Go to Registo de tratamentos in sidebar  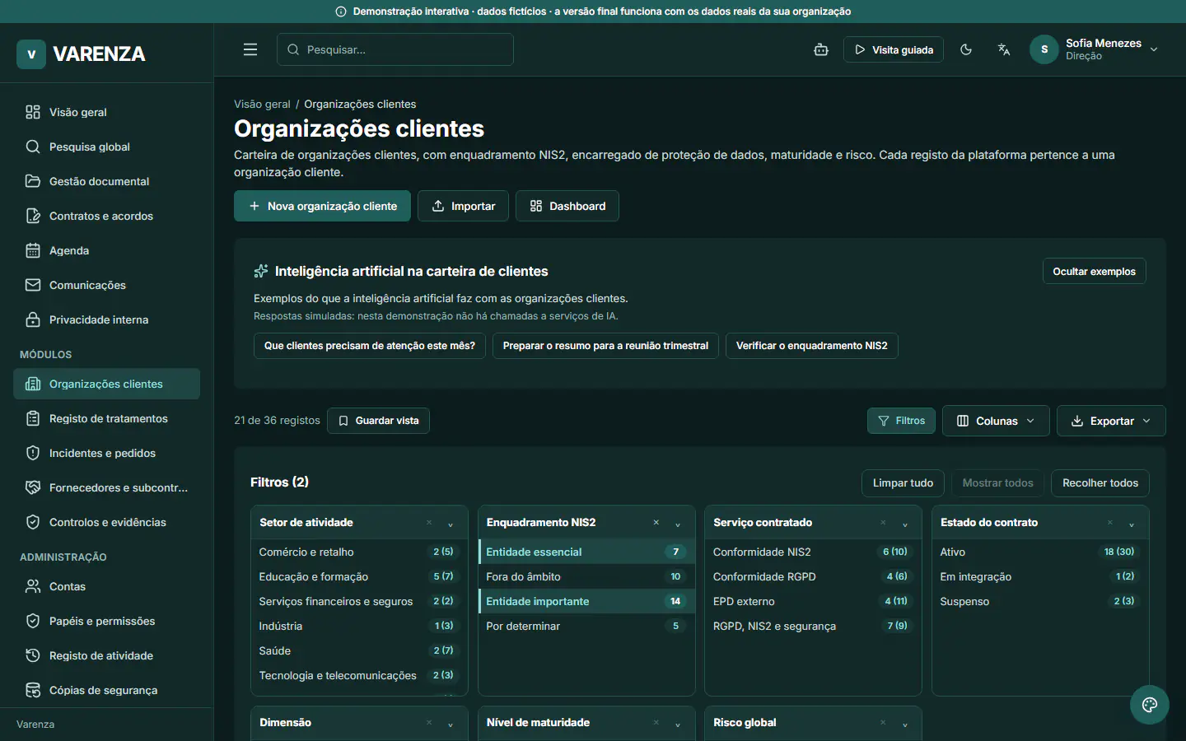[107, 418]
